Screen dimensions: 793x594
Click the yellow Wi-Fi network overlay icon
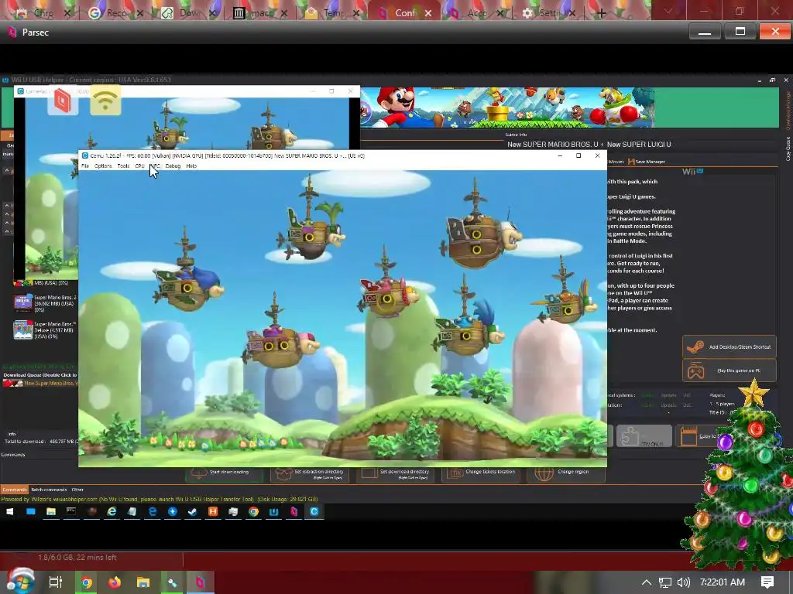pyautogui.click(x=105, y=101)
